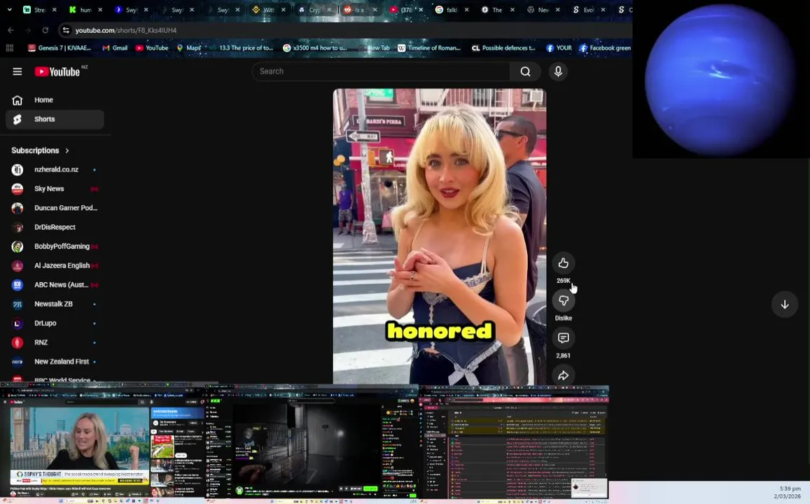
Task: Click the YouTube logo
Action: (57, 72)
